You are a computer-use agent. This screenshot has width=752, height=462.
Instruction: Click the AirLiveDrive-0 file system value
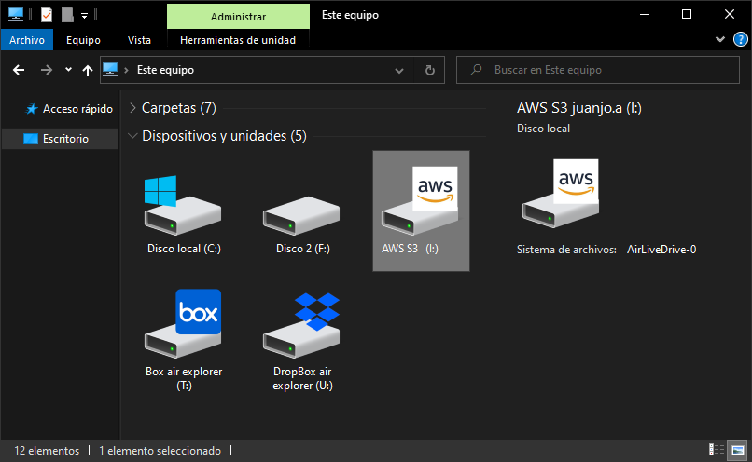click(661, 250)
